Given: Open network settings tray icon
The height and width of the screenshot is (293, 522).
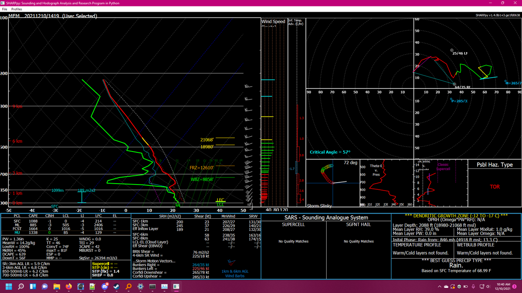Looking at the screenshot, I should point(481,286).
